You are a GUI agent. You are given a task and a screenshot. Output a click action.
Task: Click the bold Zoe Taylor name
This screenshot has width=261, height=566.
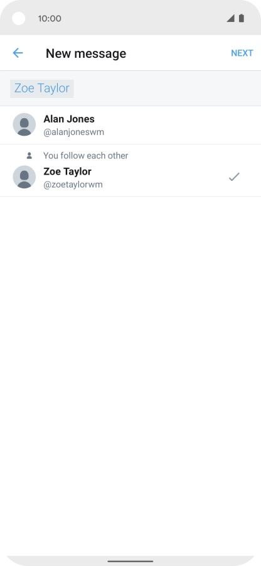[x=67, y=171]
